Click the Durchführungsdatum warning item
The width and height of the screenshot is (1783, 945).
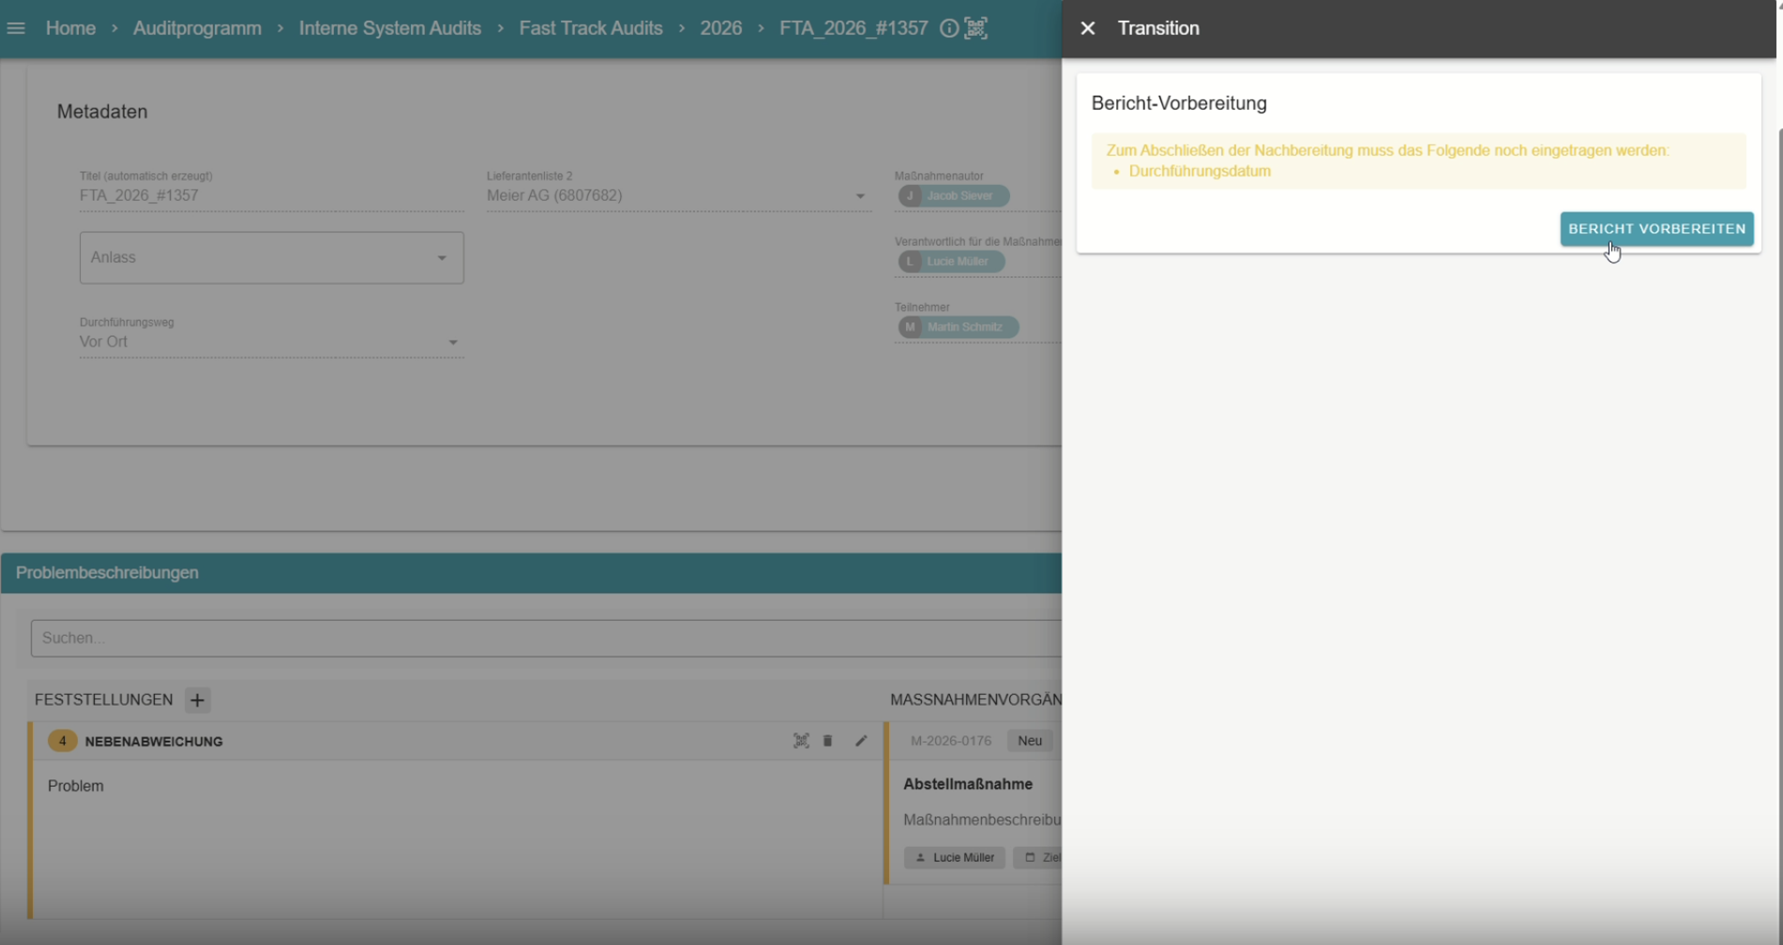[1200, 172]
